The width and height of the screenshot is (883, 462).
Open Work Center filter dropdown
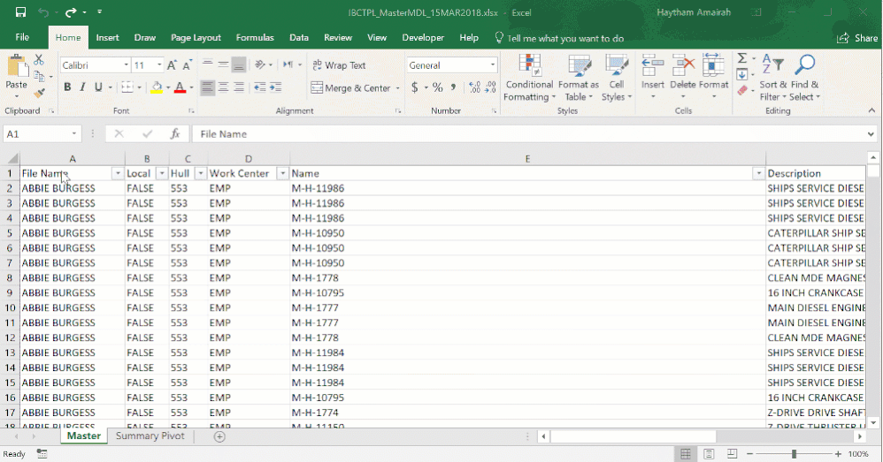pyautogui.click(x=283, y=174)
